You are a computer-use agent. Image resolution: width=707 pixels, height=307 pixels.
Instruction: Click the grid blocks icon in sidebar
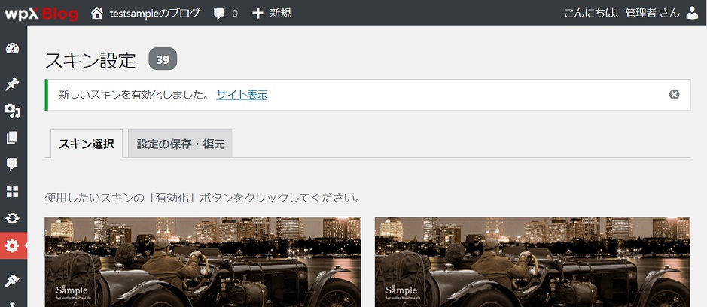click(12, 191)
